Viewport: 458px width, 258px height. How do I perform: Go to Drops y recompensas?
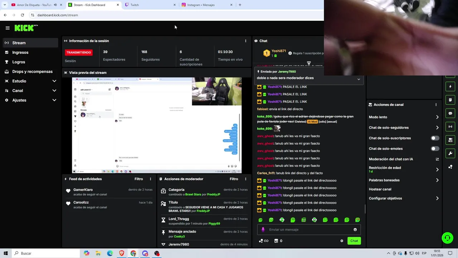pyautogui.click(x=30, y=71)
